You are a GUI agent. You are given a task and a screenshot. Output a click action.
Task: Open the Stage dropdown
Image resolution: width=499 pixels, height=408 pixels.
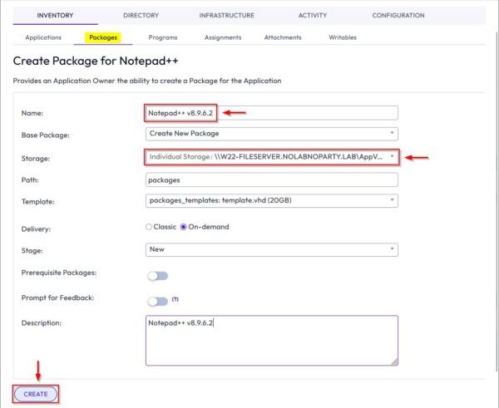pyautogui.click(x=271, y=249)
